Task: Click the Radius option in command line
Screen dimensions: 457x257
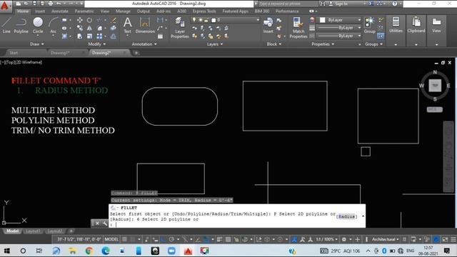Action: coord(346,216)
